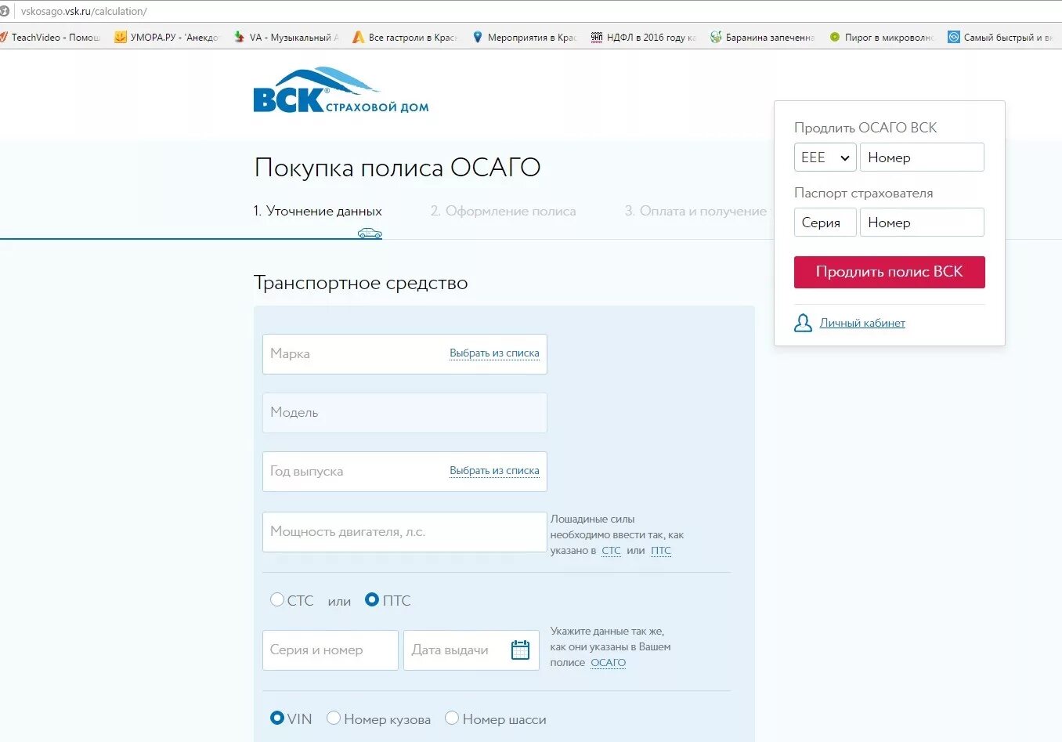Open the НДФЛ в 2016 году bookmark
The height and width of the screenshot is (742, 1062).
point(643,37)
